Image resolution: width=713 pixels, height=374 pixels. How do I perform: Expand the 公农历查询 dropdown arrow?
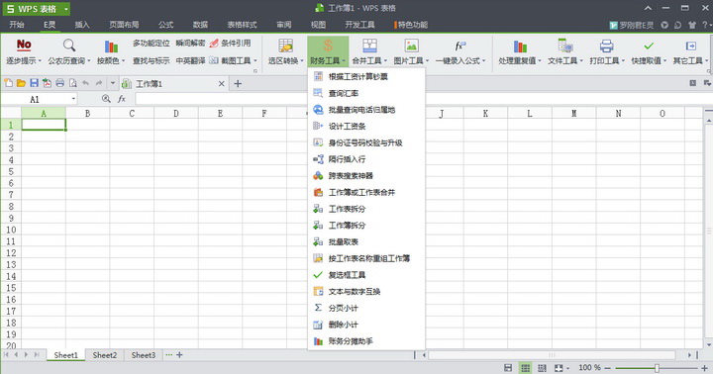(x=89, y=61)
